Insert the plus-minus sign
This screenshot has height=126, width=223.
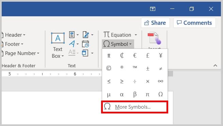(148, 68)
